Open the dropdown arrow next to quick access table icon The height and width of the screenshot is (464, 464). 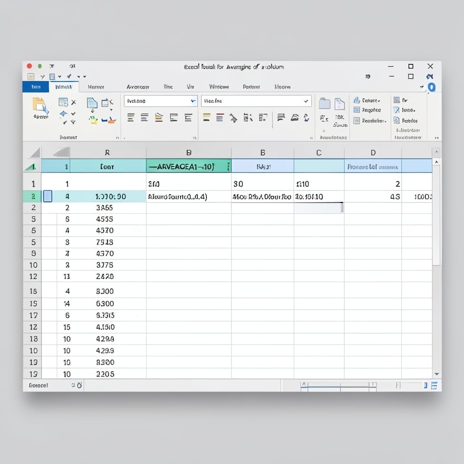click(x=60, y=77)
